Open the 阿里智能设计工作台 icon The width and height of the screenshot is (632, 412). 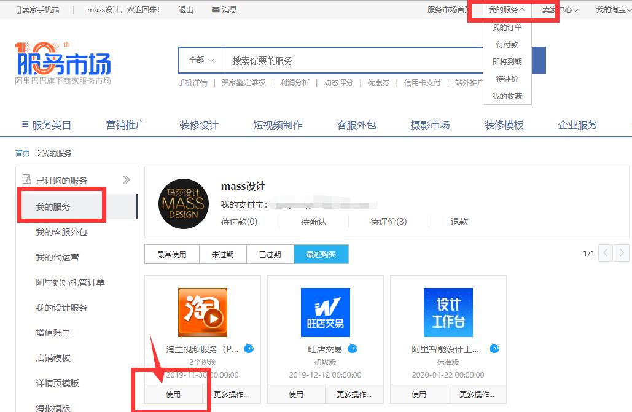tap(448, 312)
